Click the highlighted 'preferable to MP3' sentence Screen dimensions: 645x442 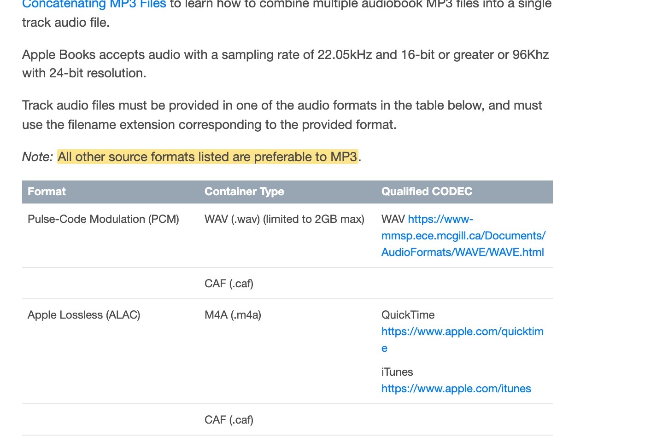click(x=208, y=157)
